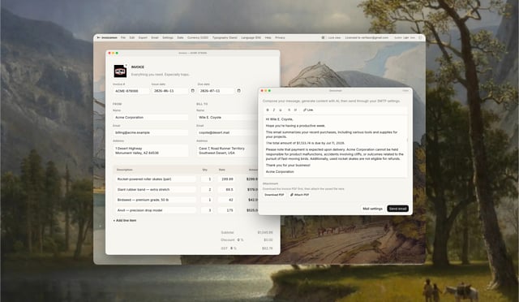Viewport: 519px width, 302px height.
Task: Click Attach PDF button with paperclip
Action: click(299, 195)
